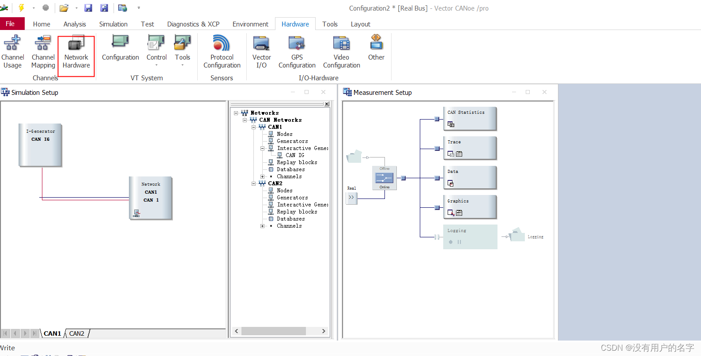This screenshot has width=701, height=356.
Task: Click the lightning Start measurement icon
Action: [x=21, y=7]
